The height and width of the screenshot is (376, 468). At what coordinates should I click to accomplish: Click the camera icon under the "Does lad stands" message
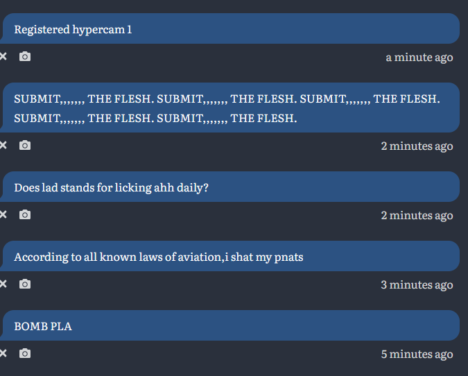pyautogui.click(x=25, y=214)
